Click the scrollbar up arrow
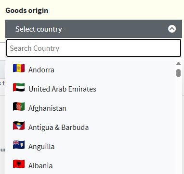The height and width of the screenshot is (174, 184). click(x=178, y=64)
